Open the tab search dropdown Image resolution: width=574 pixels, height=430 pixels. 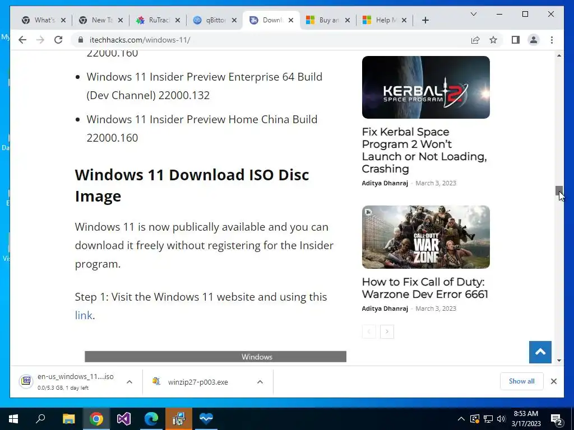coord(473,14)
